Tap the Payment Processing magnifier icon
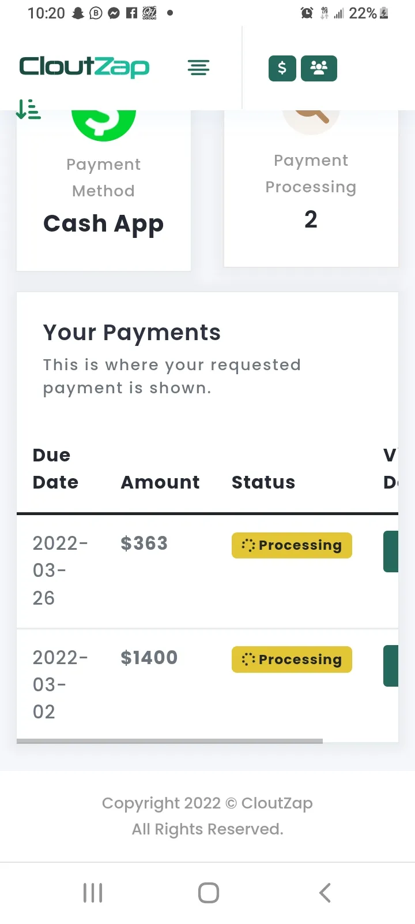This screenshot has height=924, width=415. (x=311, y=122)
